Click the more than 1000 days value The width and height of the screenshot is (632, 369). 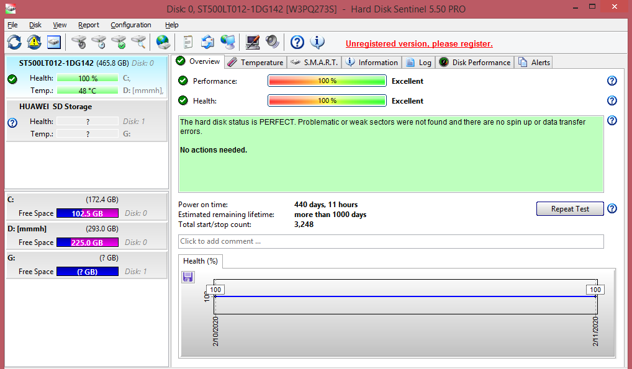coord(330,215)
